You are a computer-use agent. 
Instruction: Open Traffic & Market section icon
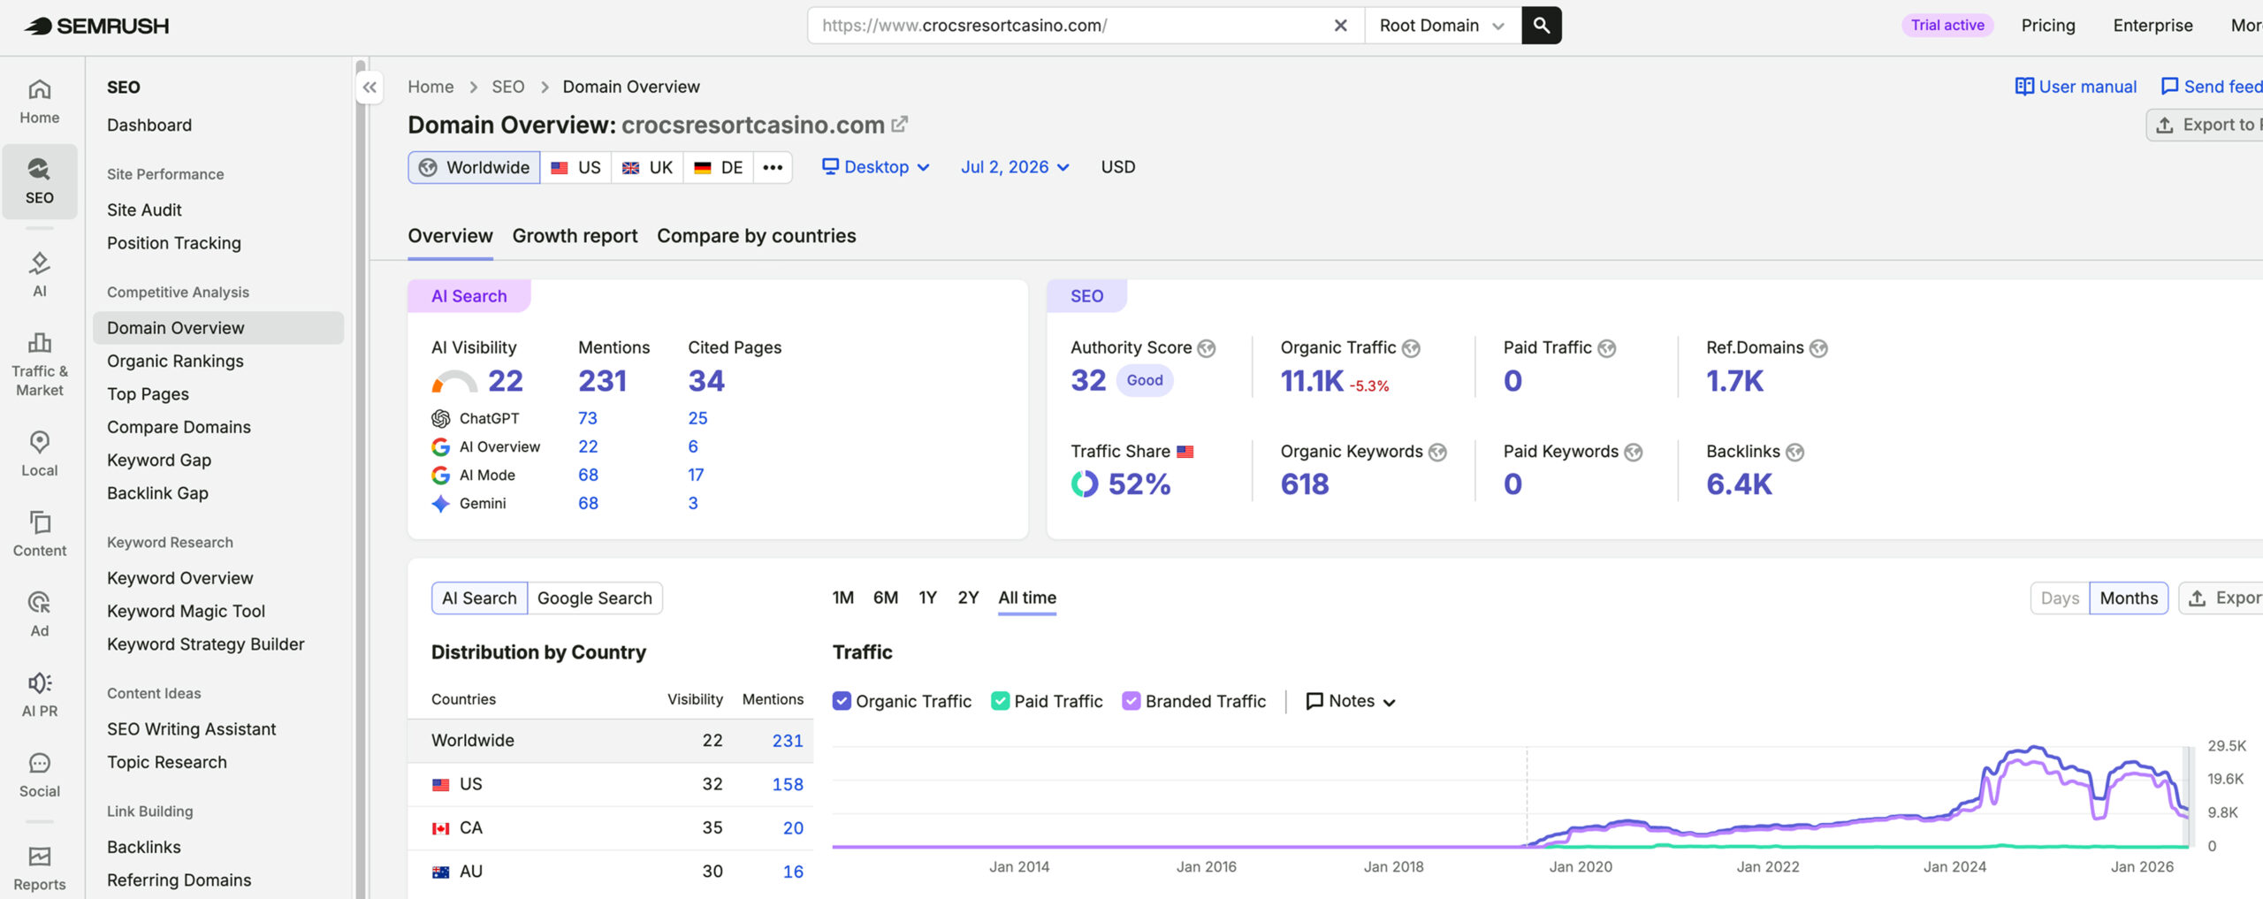point(40,364)
